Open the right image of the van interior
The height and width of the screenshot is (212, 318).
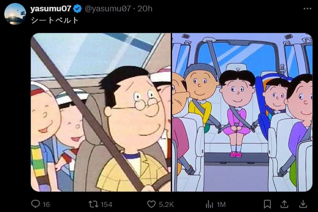[x=242, y=112]
